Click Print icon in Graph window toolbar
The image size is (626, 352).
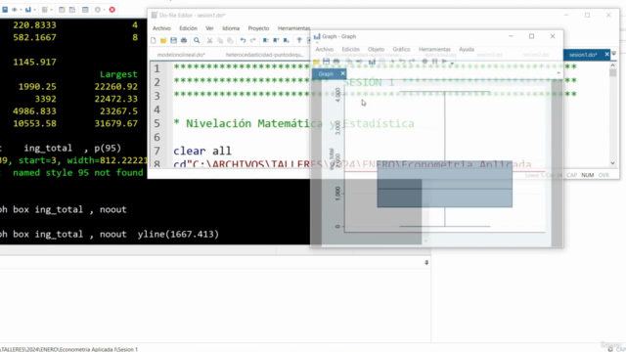(x=336, y=62)
